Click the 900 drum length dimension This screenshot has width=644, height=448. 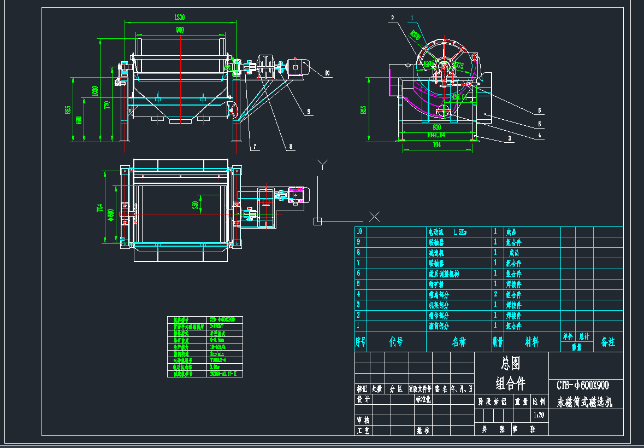pos(180,30)
